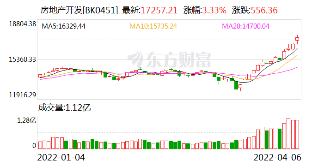Click the 涨幅 3.33% value
The width and height of the screenshot is (318, 166).
click(214, 10)
